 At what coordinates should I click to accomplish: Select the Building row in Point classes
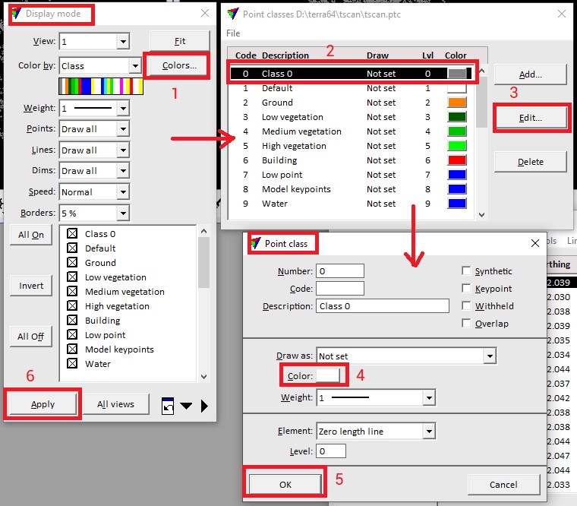tap(350, 160)
